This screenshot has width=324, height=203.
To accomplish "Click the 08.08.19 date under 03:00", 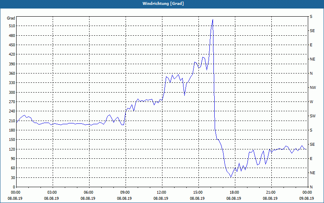I will click(x=51, y=198).
